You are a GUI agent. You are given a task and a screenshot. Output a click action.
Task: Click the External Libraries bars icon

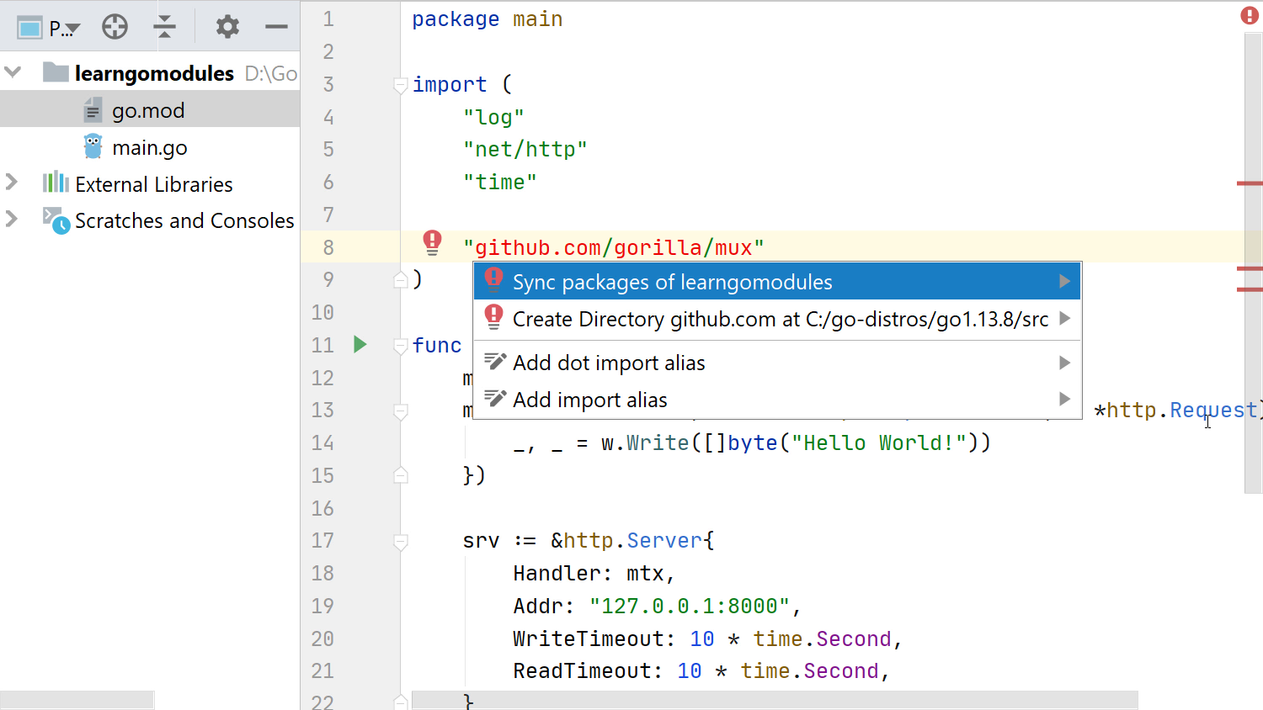[x=56, y=182]
